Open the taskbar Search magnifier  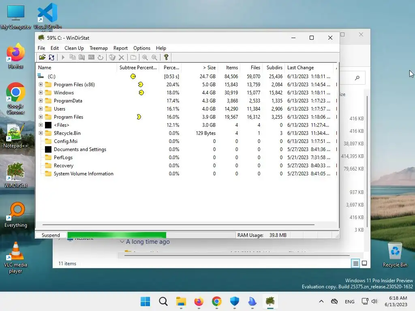pos(163,301)
